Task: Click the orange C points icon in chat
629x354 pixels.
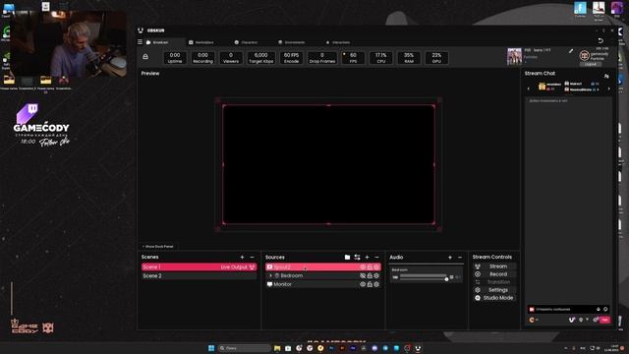Action: click(x=532, y=320)
